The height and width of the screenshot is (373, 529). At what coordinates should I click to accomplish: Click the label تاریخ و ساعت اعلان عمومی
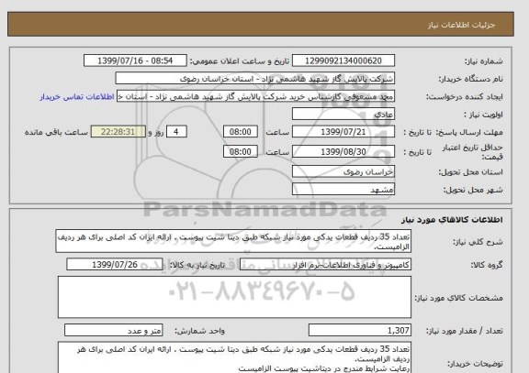(x=239, y=61)
